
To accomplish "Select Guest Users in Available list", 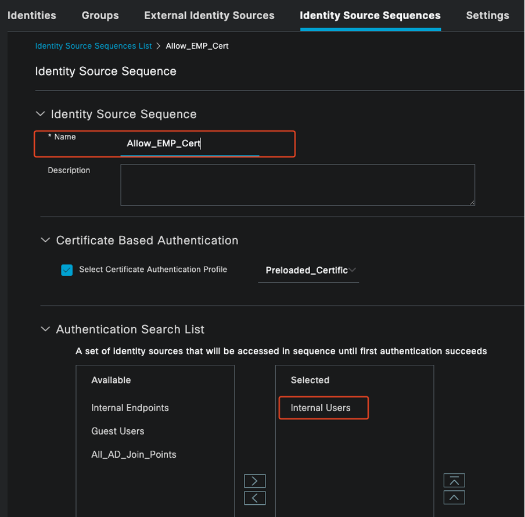I will pos(118,431).
